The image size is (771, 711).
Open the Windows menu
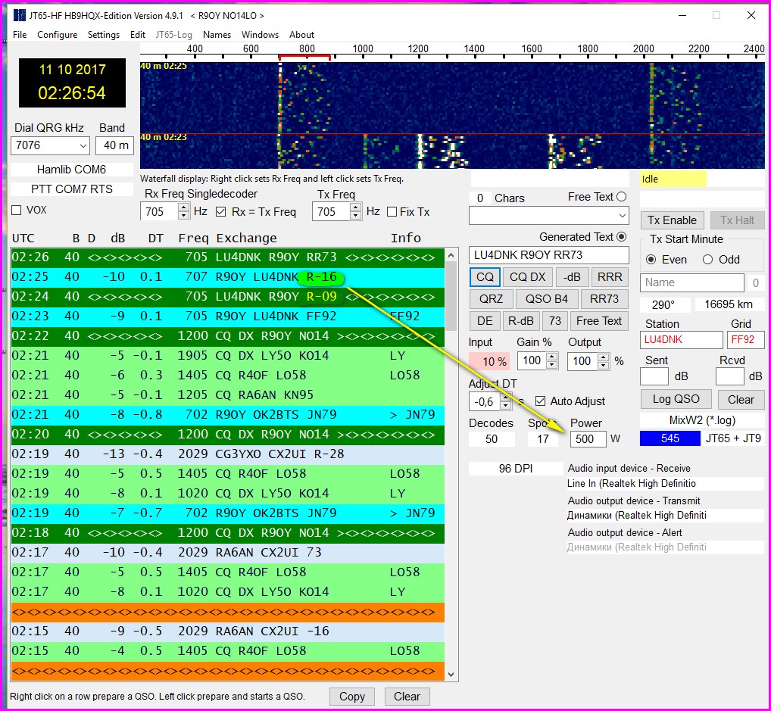click(260, 35)
